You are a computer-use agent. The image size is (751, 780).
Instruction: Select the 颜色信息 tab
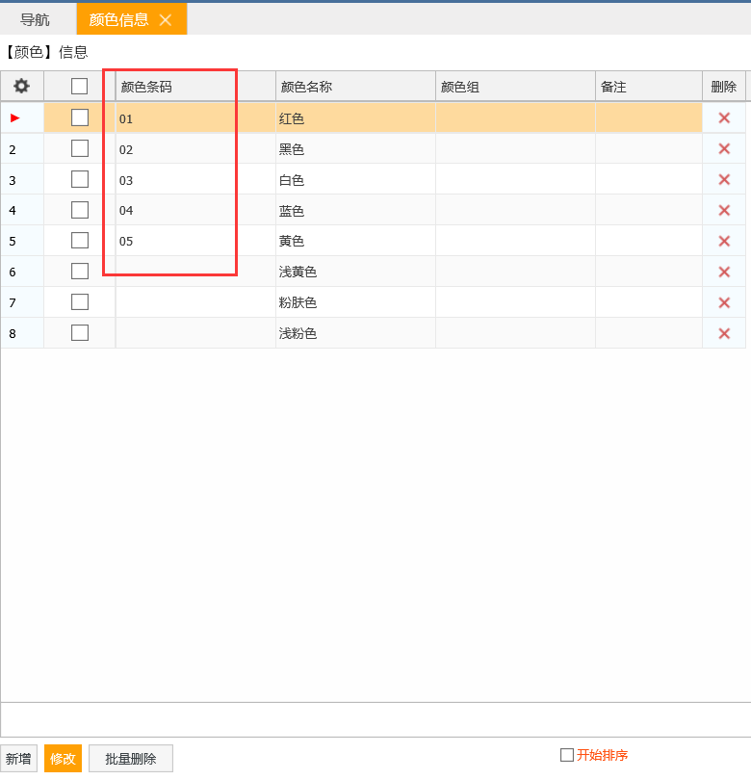tap(118, 19)
